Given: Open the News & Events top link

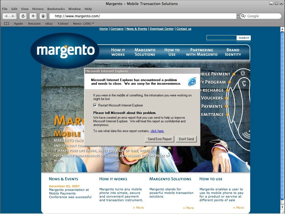Looking at the screenshot, I should pyautogui.click(x=137, y=29).
